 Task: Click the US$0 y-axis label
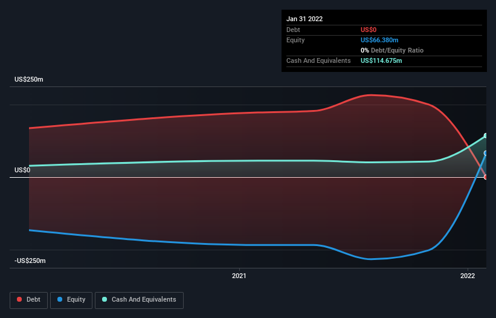point(22,170)
